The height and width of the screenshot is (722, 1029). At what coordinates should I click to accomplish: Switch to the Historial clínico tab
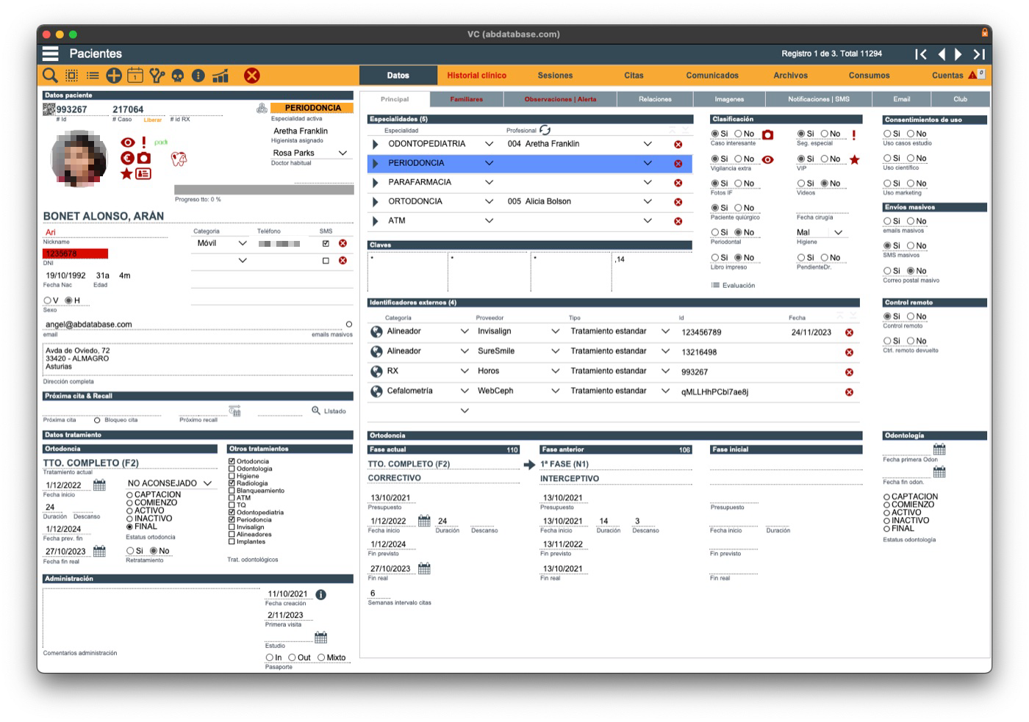pyautogui.click(x=476, y=76)
